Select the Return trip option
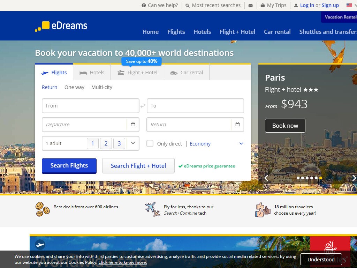The image size is (357, 268). (x=50, y=87)
